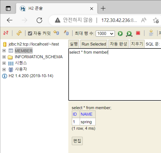Select 시퀀스 in the tree
The image size is (161, 153).
point(21,63)
